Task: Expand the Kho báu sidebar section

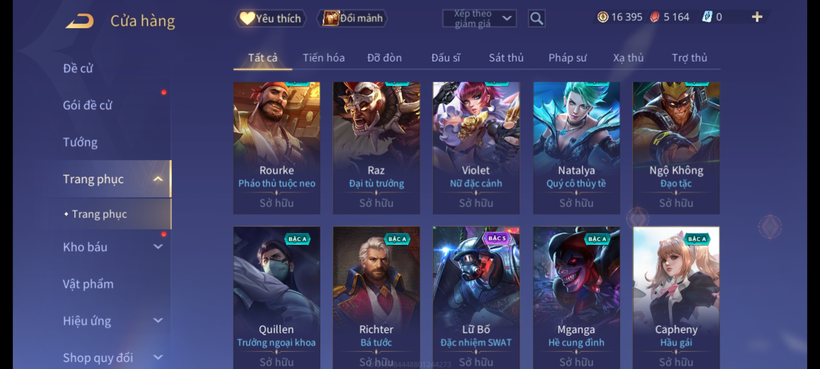Action: pyautogui.click(x=158, y=247)
